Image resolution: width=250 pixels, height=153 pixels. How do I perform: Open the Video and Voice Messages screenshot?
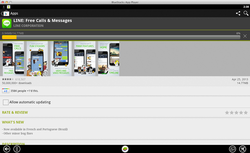pos(61,59)
